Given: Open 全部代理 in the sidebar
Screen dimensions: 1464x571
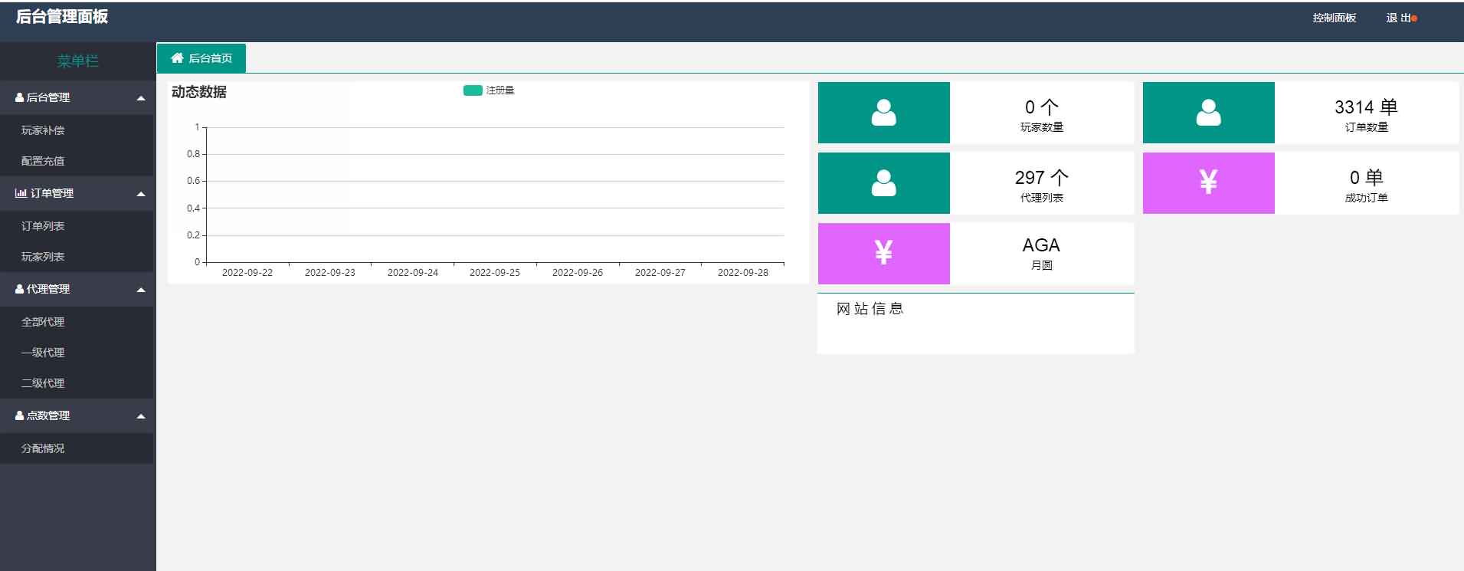Looking at the screenshot, I should tap(77, 322).
